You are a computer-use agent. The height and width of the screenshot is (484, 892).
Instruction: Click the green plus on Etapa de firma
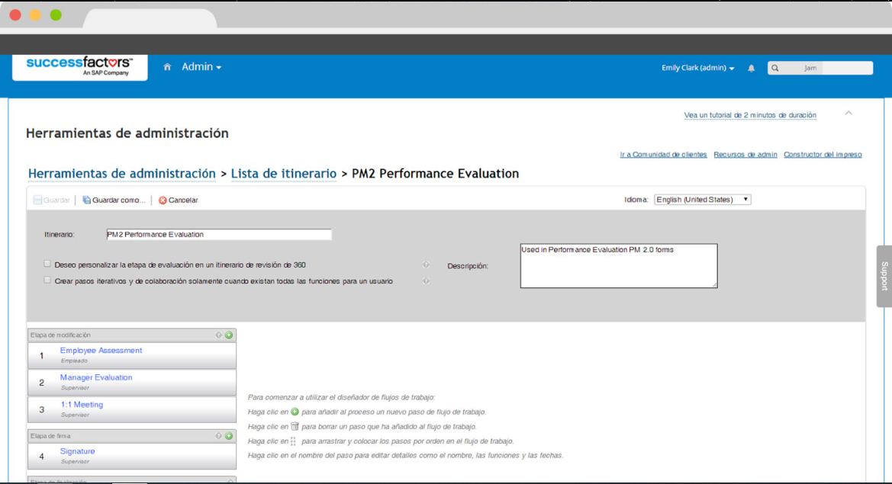click(x=229, y=435)
